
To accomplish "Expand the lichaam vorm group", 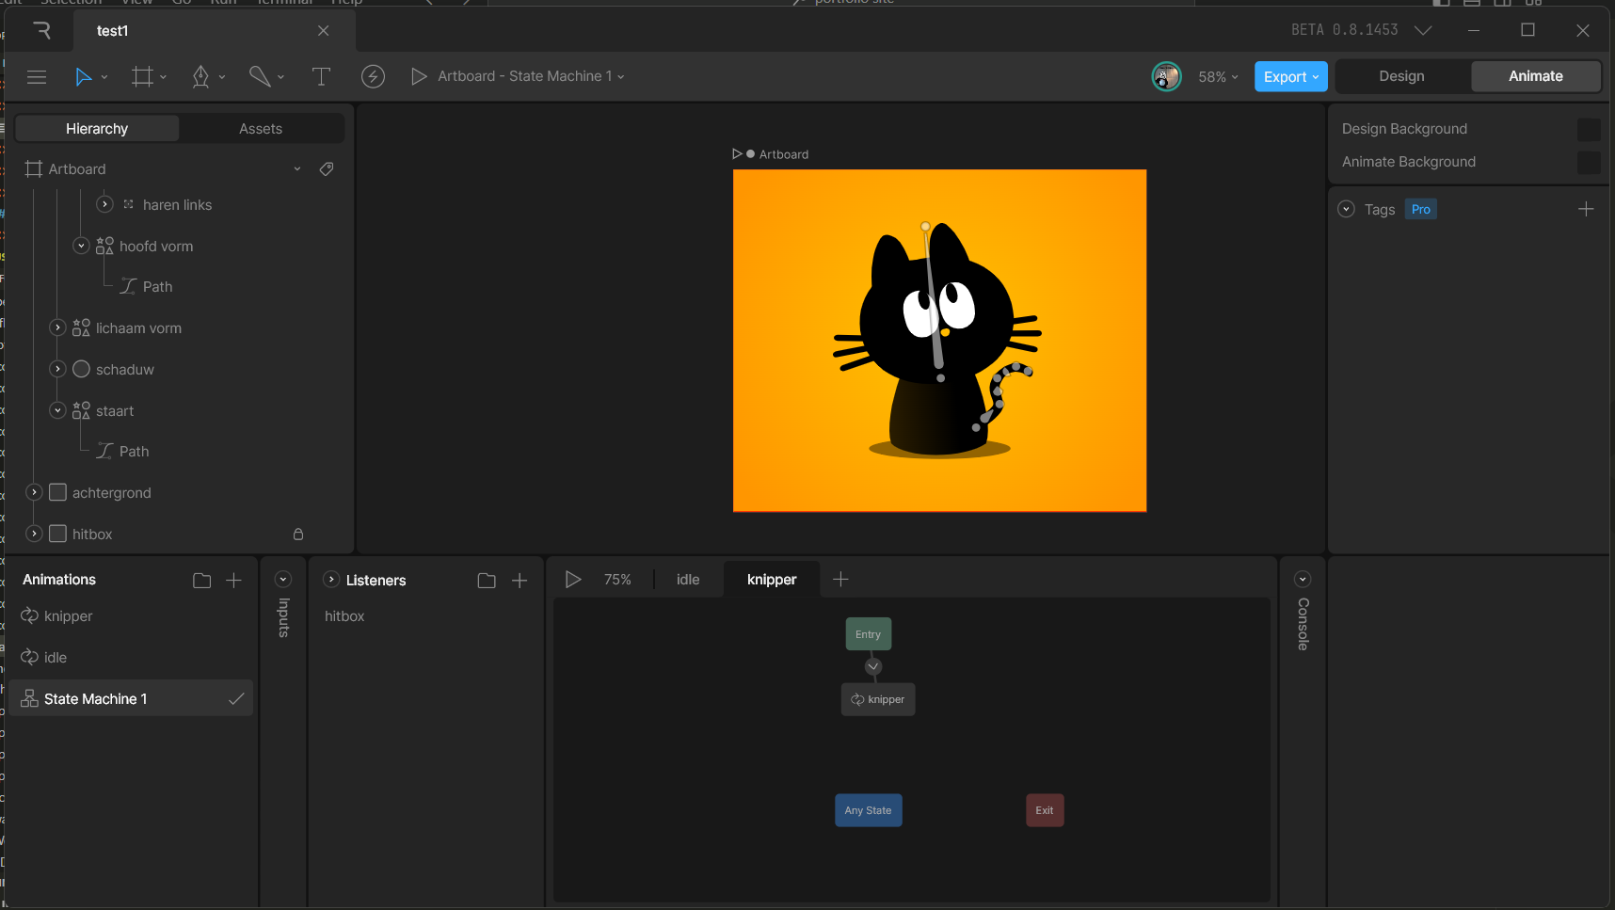I will [x=57, y=327].
